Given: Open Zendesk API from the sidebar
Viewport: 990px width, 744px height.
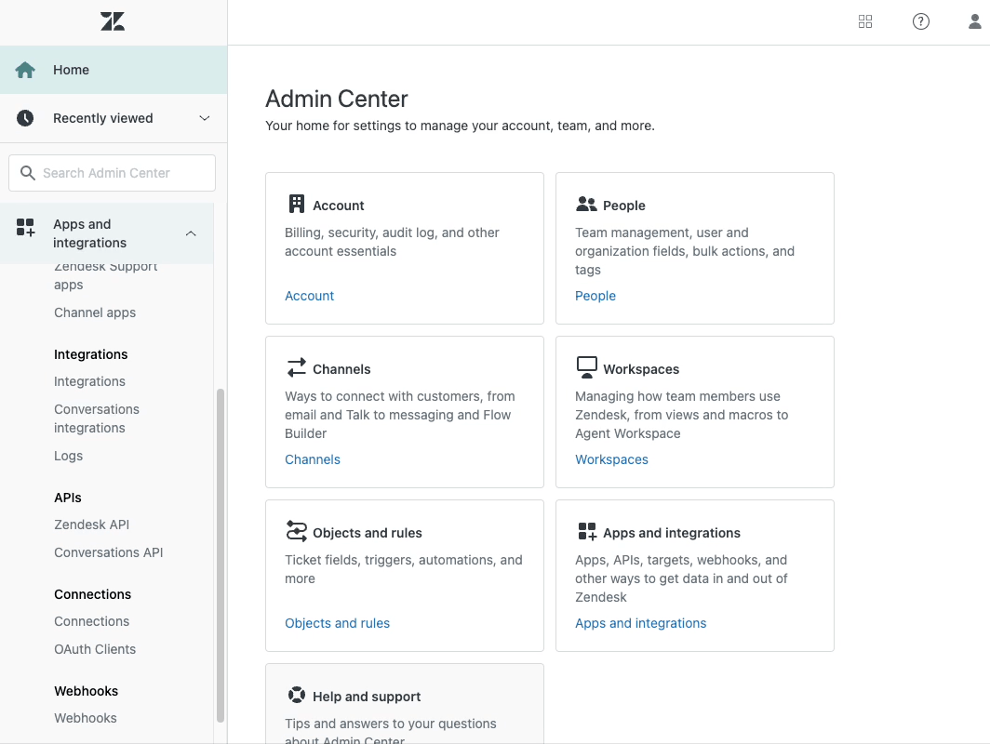Looking at the screenshot, I should (91, 524).
